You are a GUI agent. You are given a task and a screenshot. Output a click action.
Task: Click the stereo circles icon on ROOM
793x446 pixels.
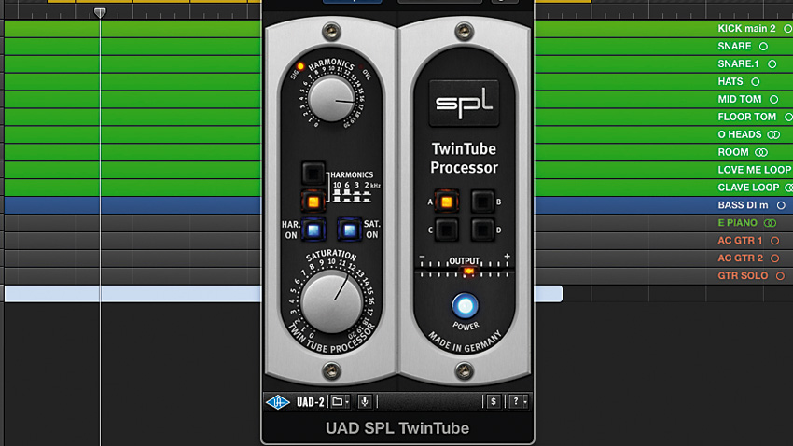pos(761,153)
